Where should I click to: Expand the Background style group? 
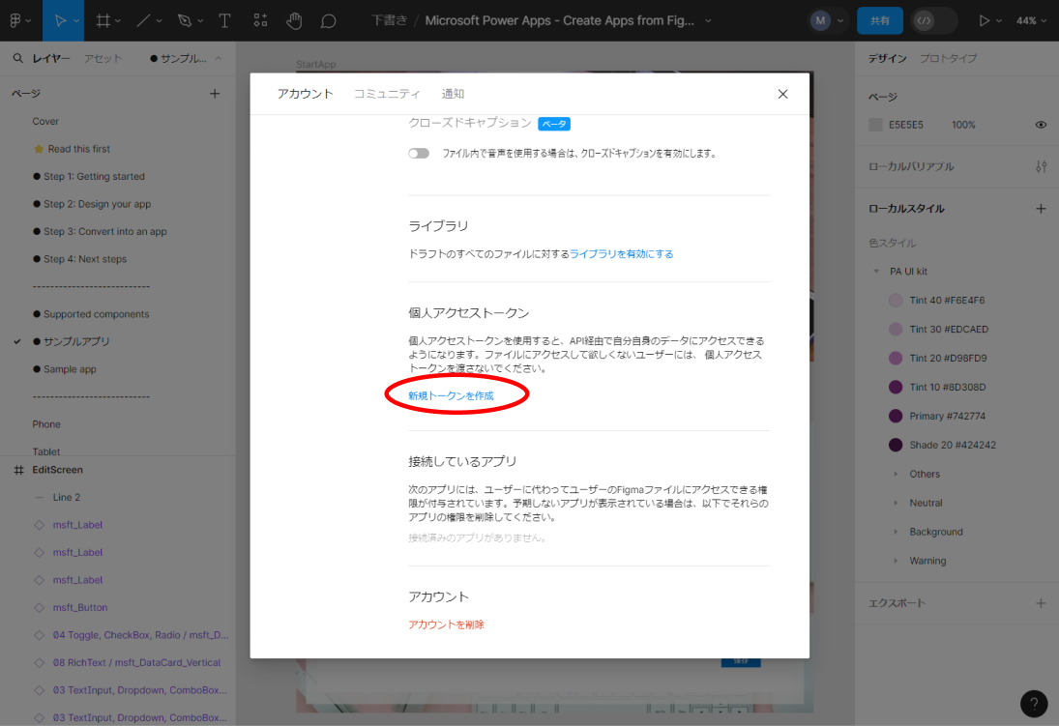(x=896, y=533)
